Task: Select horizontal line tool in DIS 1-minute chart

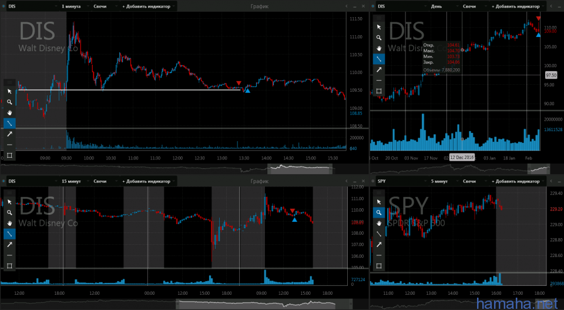Action: tap(10, 145)
